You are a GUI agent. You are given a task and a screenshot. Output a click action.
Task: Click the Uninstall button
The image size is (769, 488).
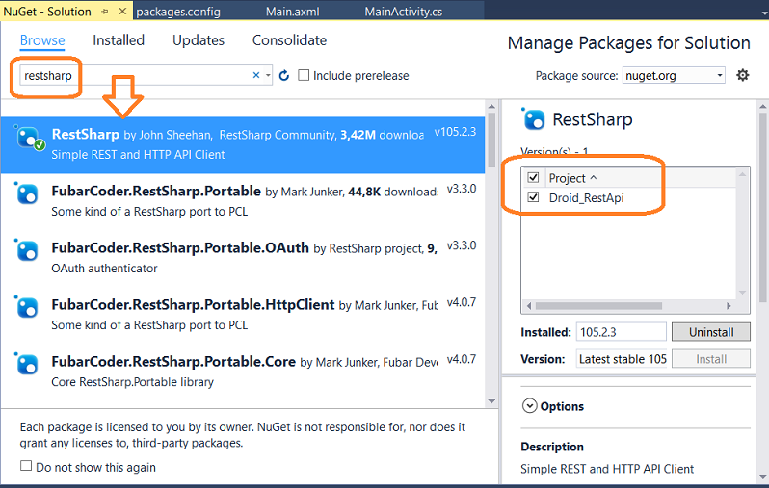710,332
